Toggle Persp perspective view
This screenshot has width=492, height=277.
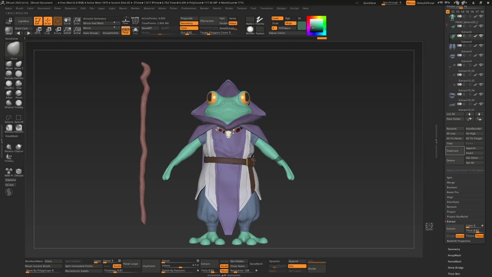pyautogui.click(x=126, y=30)
